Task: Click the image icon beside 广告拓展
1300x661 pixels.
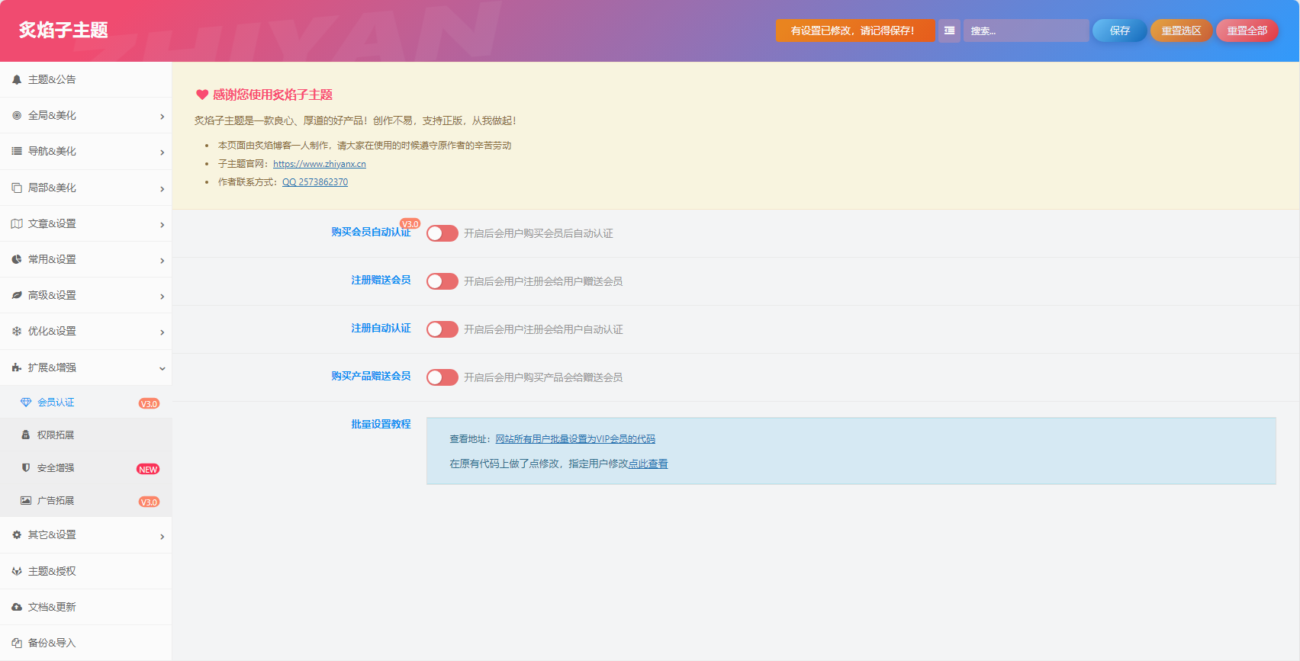Action: pos(26,500)
